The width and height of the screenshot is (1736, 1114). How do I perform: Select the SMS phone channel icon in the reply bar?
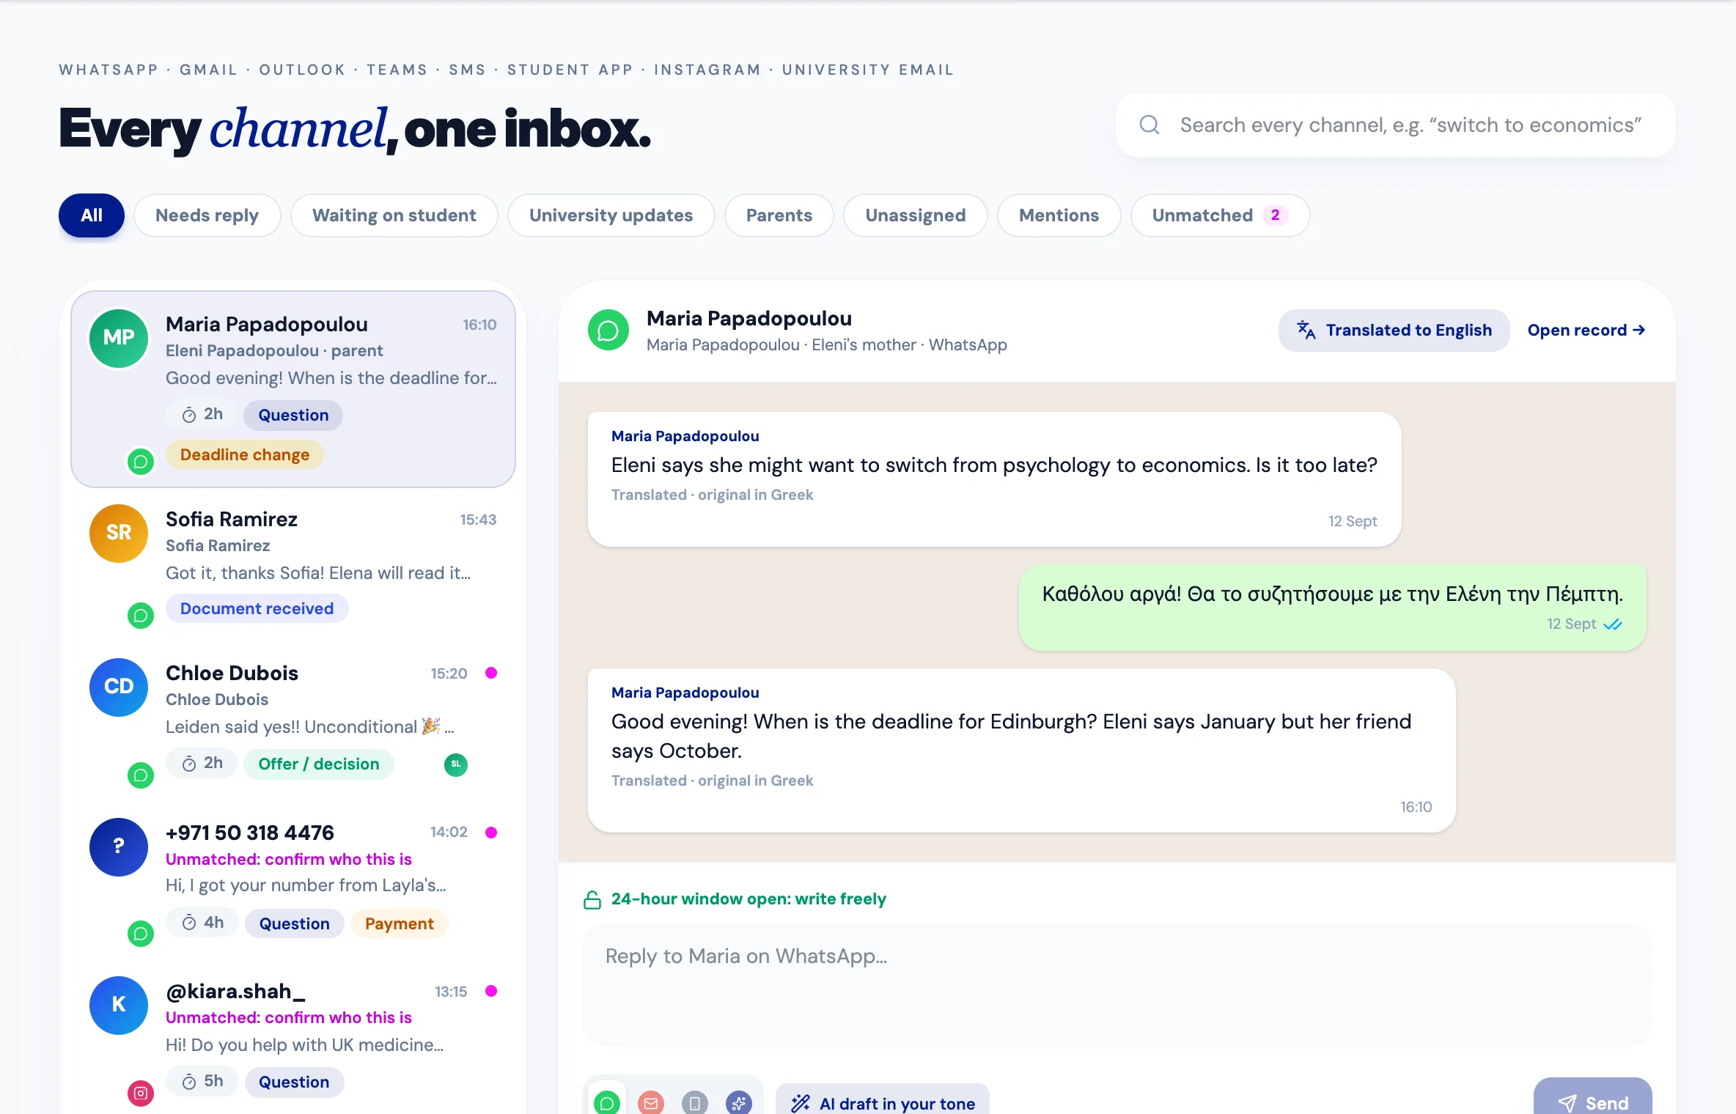click(694, 1102)
